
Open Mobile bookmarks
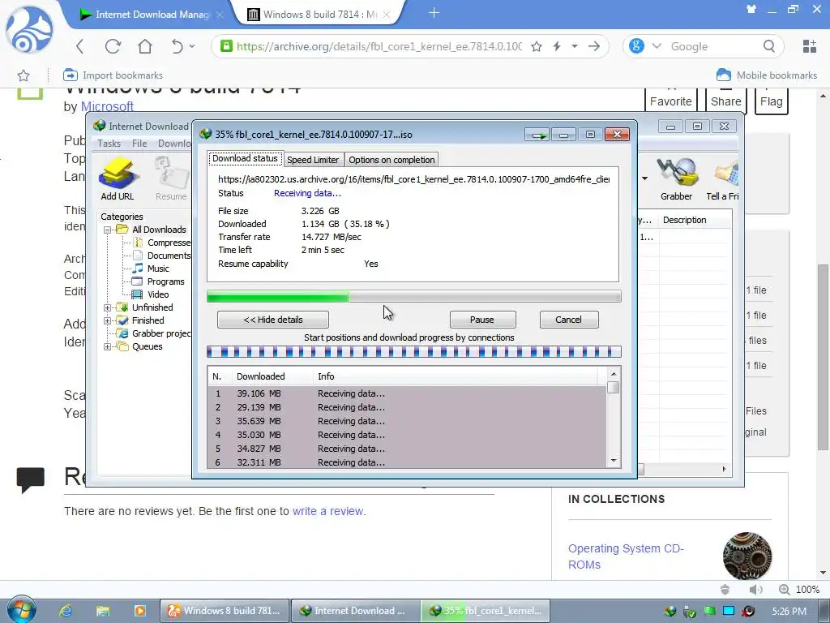point(767,75)
